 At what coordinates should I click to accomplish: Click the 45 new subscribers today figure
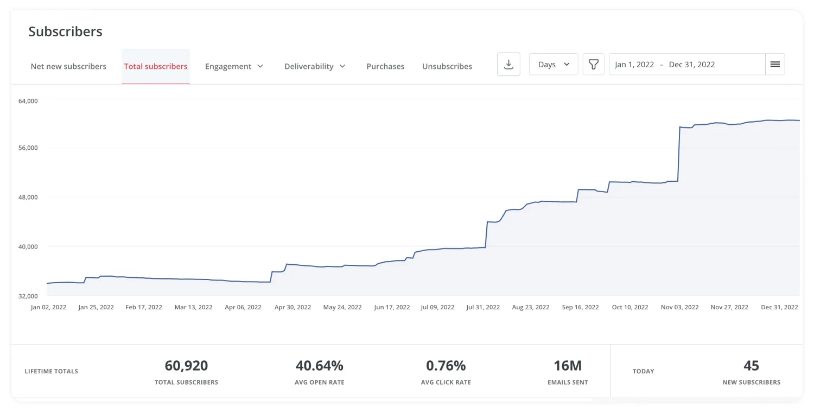coord(751,366)
